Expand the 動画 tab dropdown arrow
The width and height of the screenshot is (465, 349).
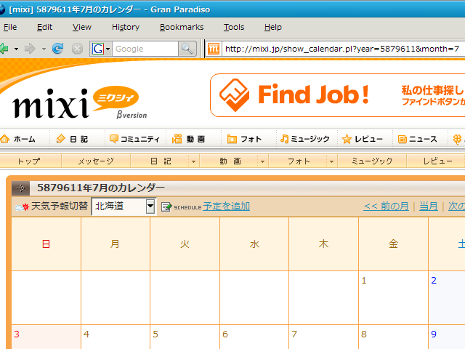(x=262, y=161)
